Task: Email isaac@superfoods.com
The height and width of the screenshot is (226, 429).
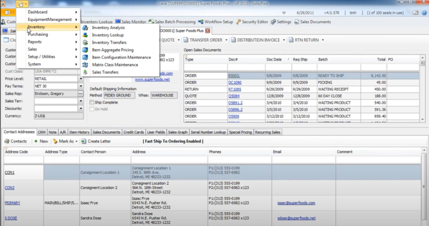Action: 296,203
